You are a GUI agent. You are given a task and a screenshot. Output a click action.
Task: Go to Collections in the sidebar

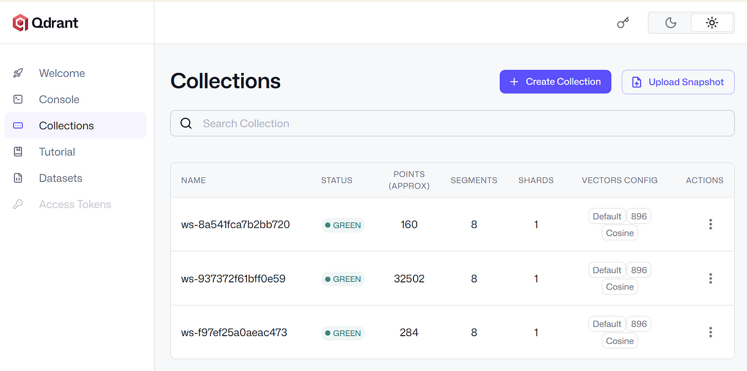click(x=75, y=126)
